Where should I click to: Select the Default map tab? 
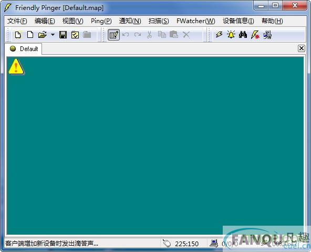coord(24,48)
